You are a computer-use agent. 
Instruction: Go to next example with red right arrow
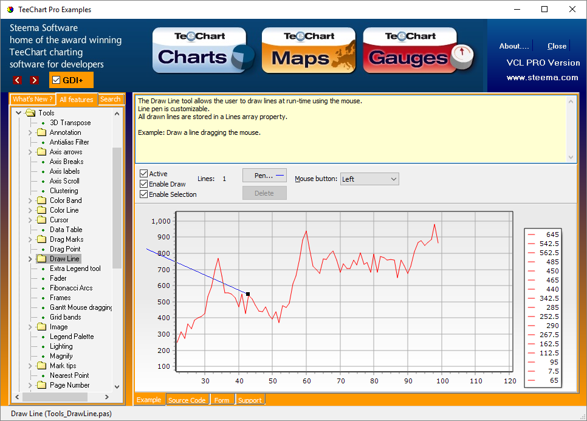35,80
